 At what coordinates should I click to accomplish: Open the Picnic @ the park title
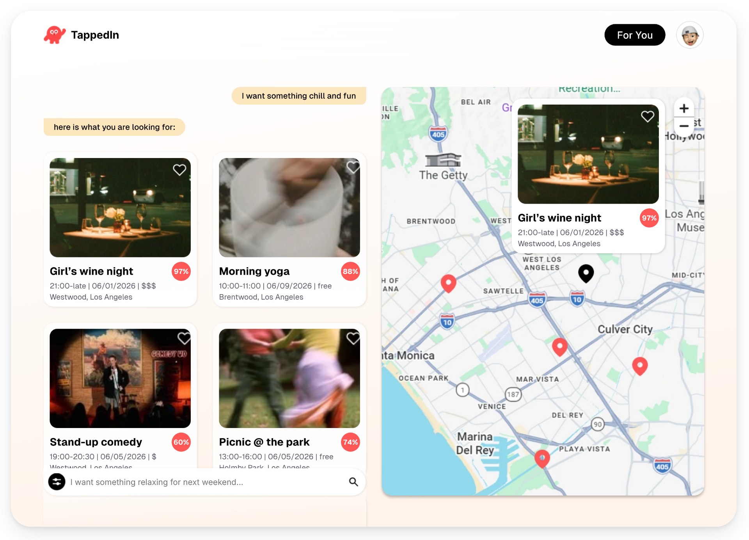pos(264,442)
